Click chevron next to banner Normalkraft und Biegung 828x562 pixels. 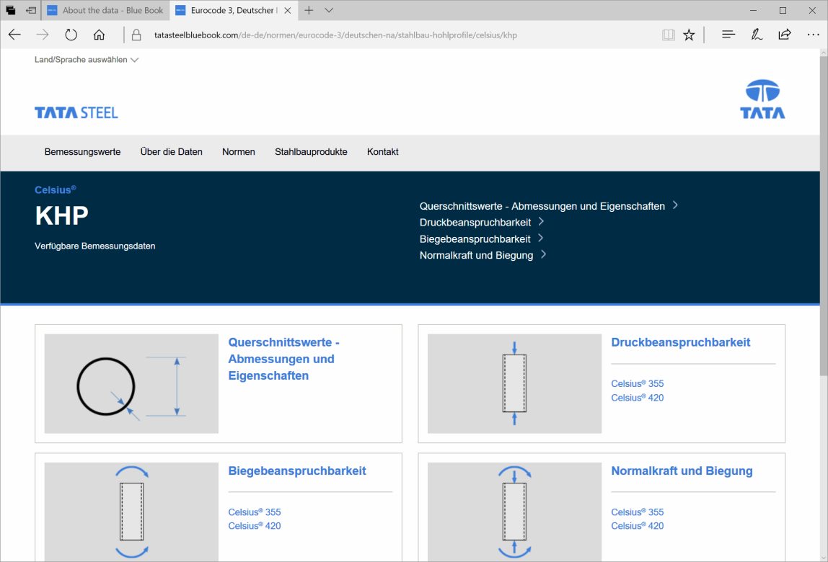click(x=543, y=254)
